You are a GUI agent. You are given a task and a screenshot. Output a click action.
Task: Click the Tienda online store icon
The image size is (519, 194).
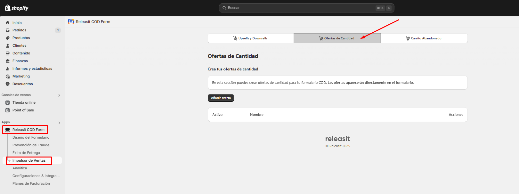pyautogui.click(x=8, y=103)
